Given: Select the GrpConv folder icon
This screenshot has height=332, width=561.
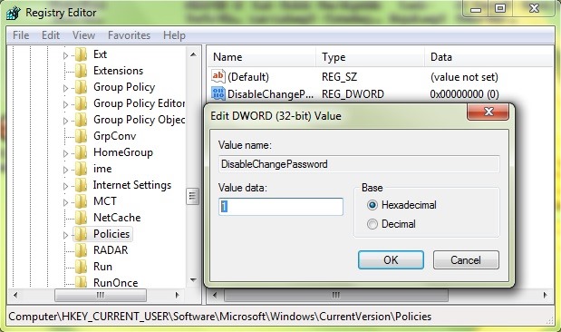Looking at the screenshot, I should coord(82,136).
